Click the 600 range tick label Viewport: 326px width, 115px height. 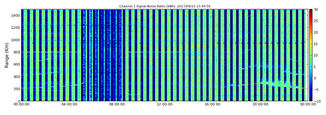17,64
